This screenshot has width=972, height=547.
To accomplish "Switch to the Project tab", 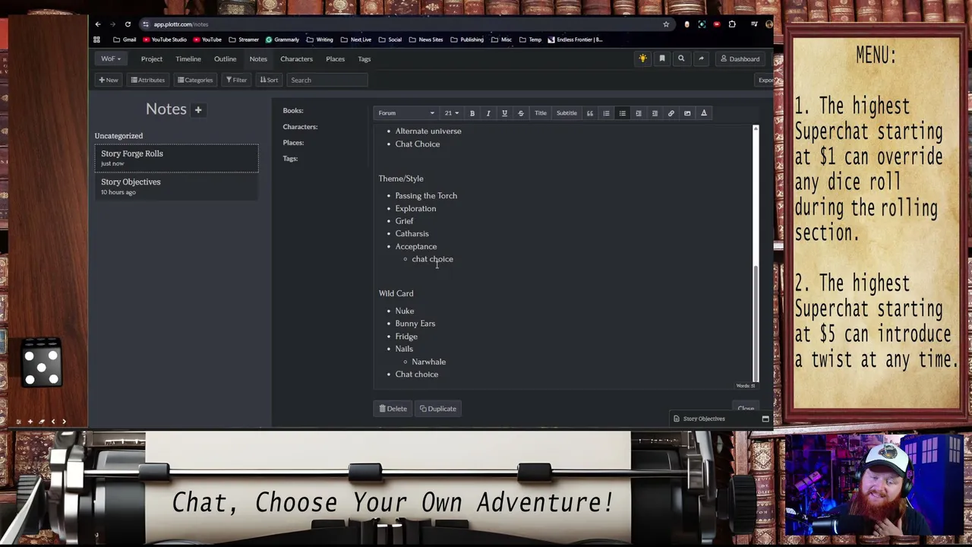I will pyautogui.click(x=151, y=58).
